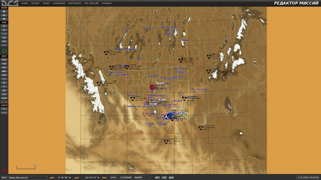The height and width of the screenshot is (180, 321).
Task: Toggle the СПТ satellite mode button
Action: point(164,177)
